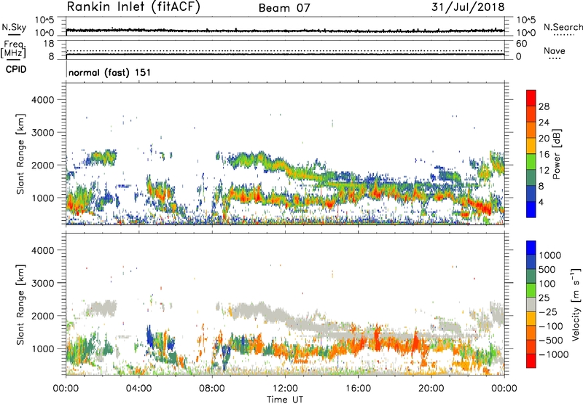Click the blue top segment of Velocity color bar
The image size is (583, 404).
[531, 248]
